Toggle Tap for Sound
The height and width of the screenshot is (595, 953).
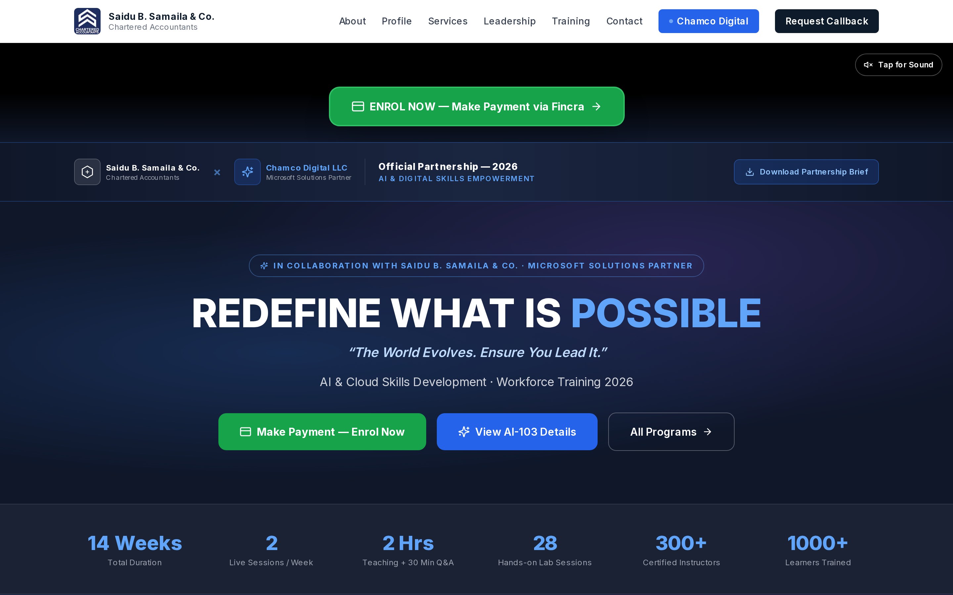pyautogui.click(x=898, y=65)
